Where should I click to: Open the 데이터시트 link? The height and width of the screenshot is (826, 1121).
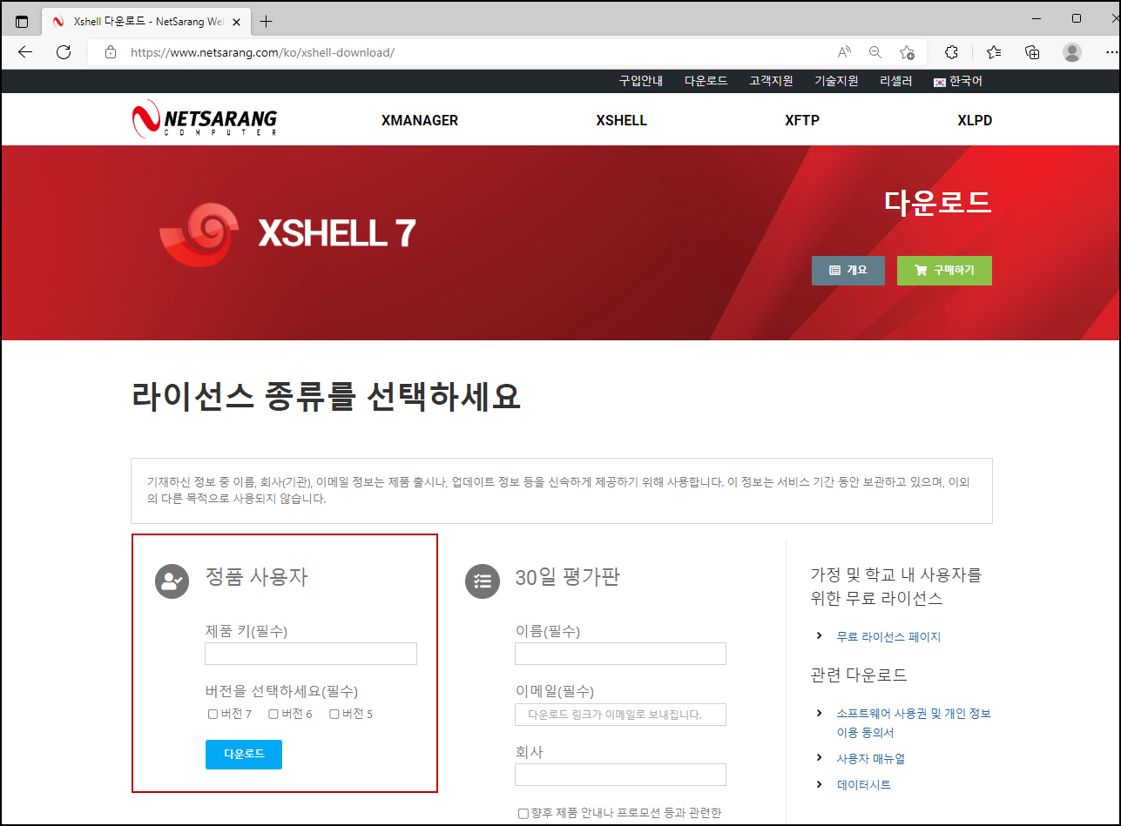point(864,784)
